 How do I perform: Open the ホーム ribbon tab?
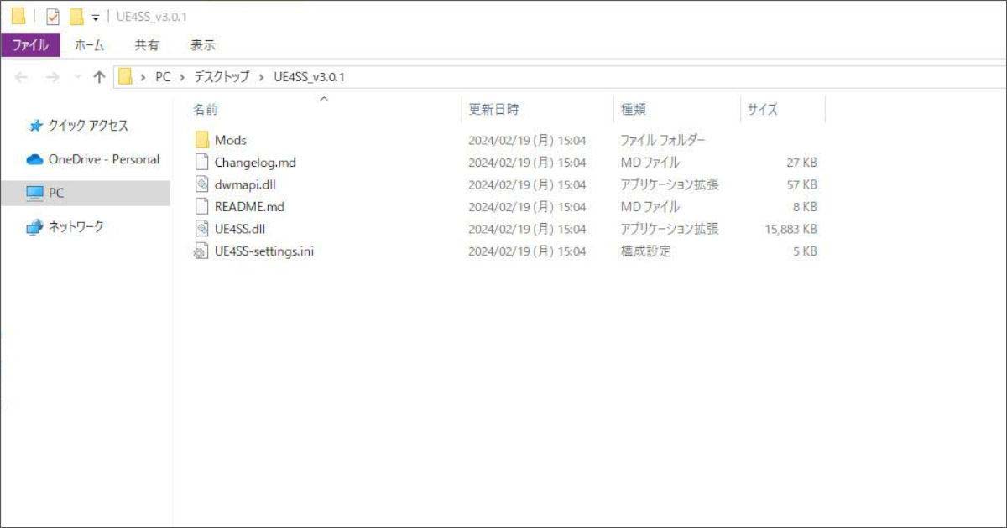[90, 44]
